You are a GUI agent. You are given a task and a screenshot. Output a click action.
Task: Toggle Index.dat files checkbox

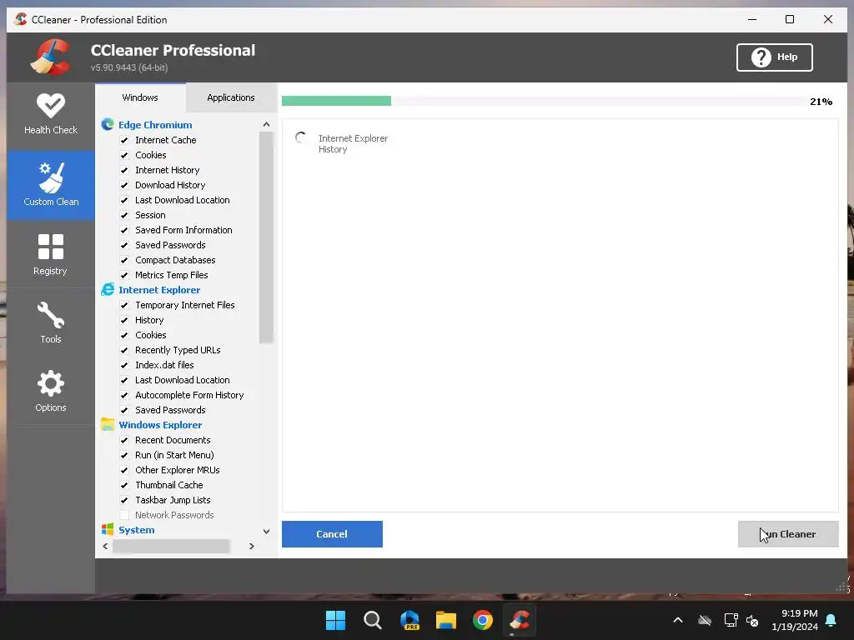click(124, 365)
